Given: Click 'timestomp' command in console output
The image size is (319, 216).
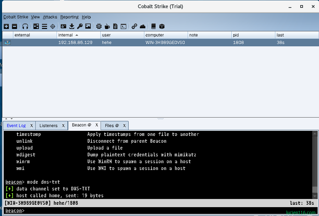Looking at the screenshot, I should [x=28, y=134].
